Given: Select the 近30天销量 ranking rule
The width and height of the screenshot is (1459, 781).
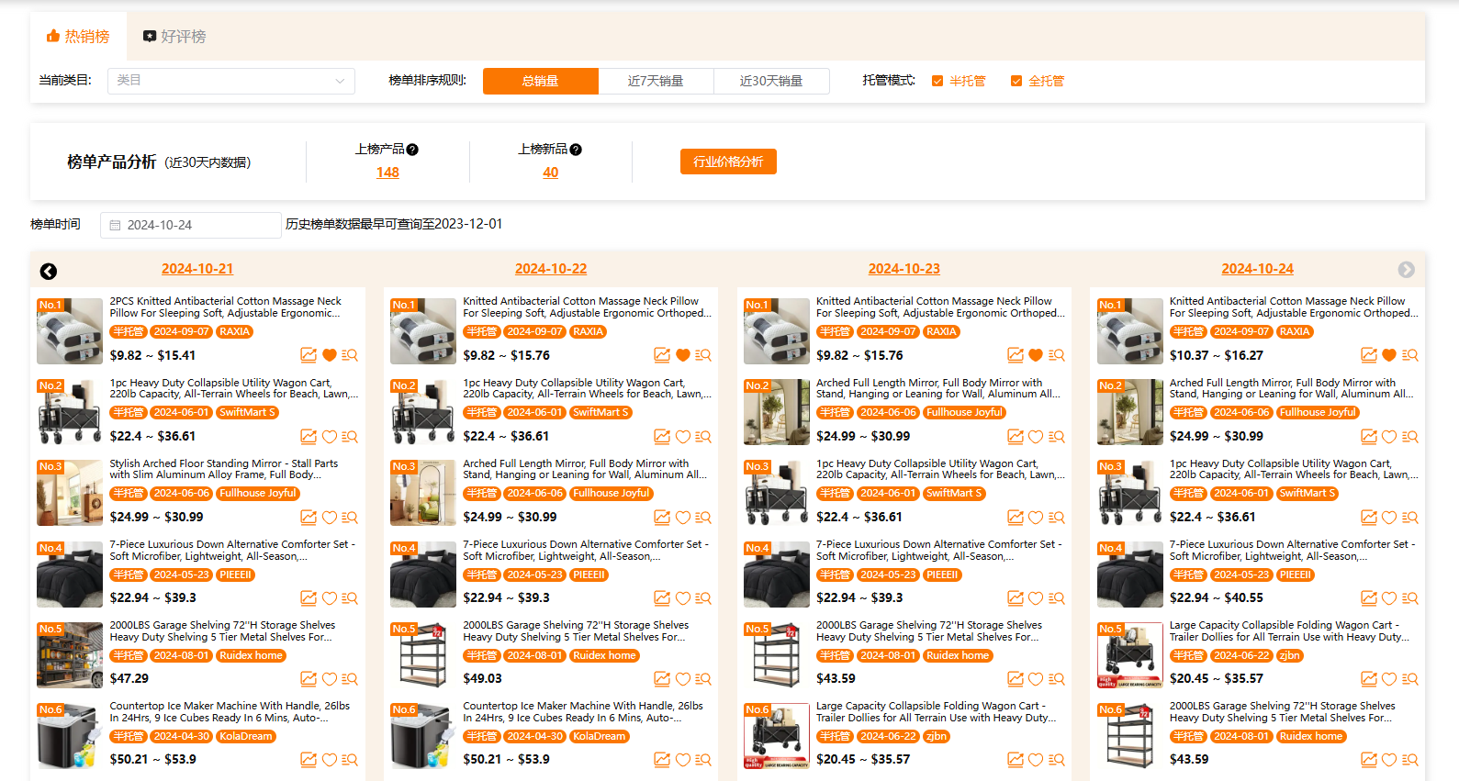Looking at the screenshot, I should click(771, 81).
